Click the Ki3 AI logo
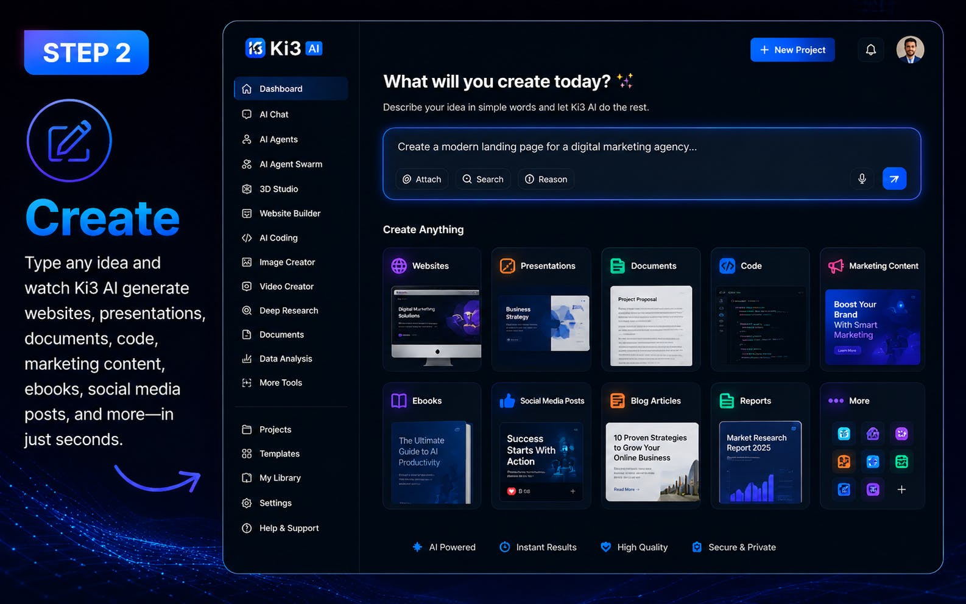 click(284, 48)
